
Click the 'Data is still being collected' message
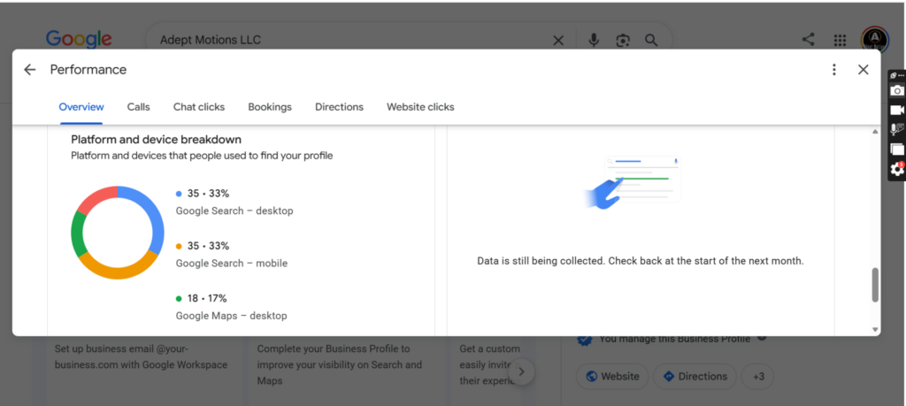pos(641,261)
